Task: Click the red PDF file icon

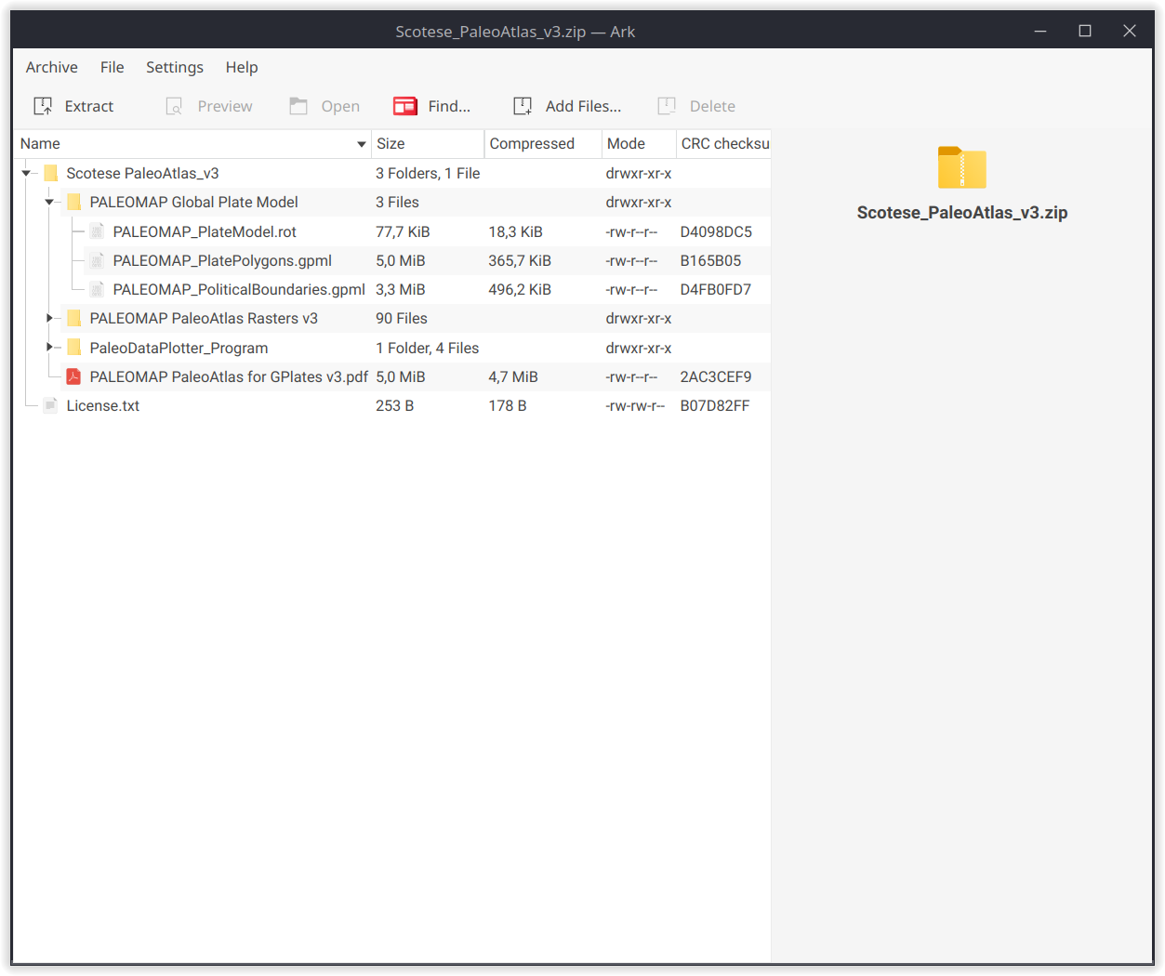Action: (x=74, y=376)
